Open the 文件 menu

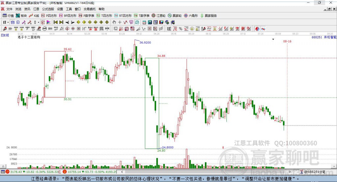click(9, 9)
